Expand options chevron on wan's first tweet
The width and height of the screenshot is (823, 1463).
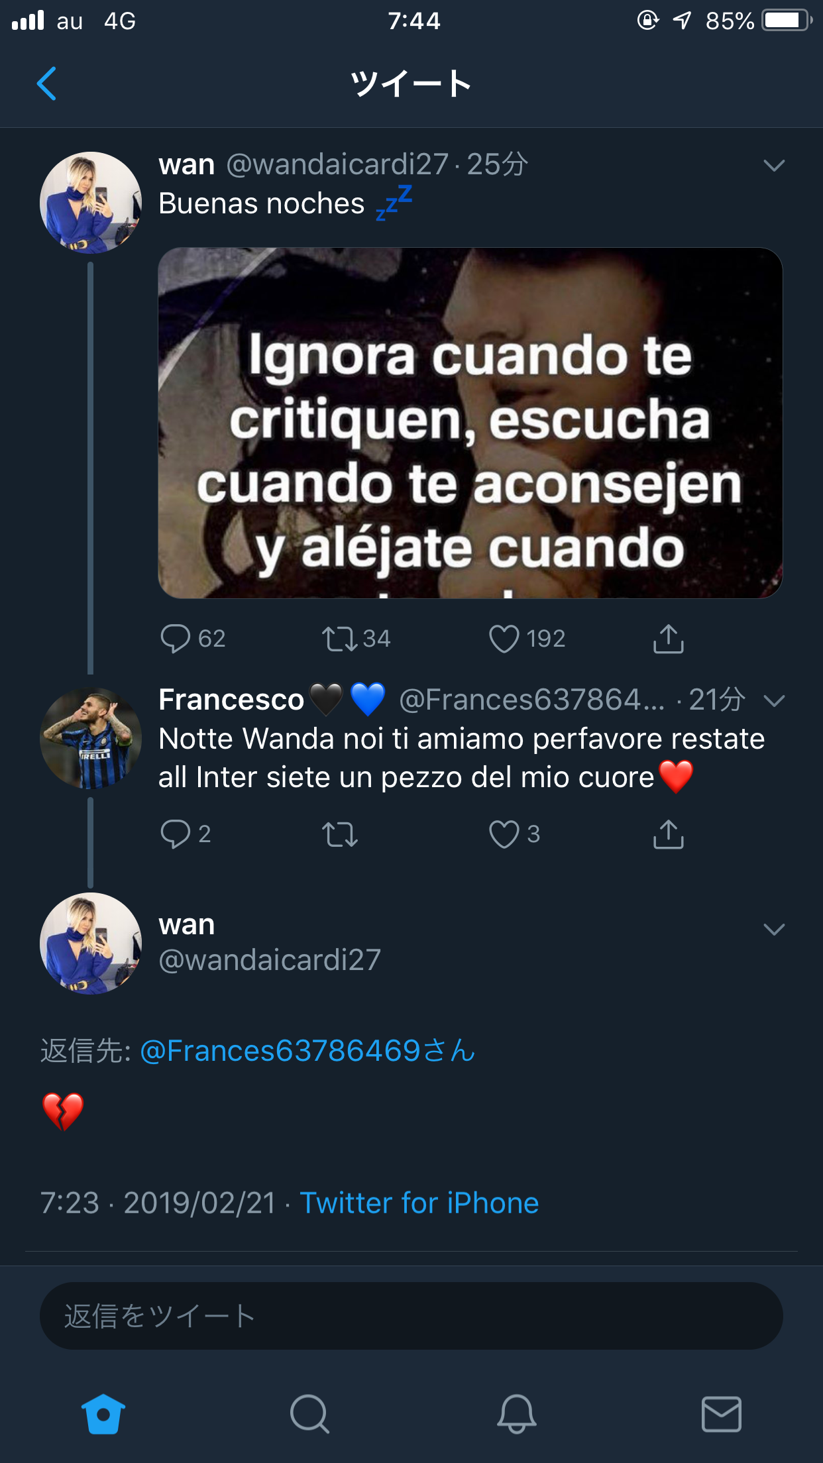(x=774, y=165)
